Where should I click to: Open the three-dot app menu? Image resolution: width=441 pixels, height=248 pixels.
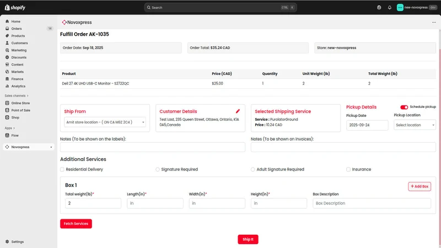tap(434, 22)
